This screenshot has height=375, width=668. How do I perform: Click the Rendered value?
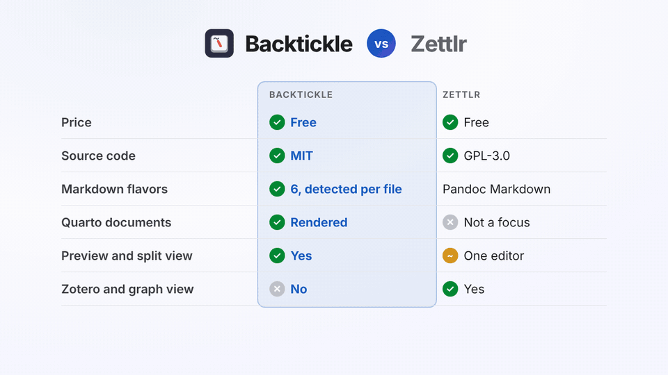(319, 222)
